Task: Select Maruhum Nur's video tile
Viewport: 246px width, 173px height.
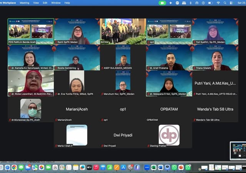Action: [123, 83]
